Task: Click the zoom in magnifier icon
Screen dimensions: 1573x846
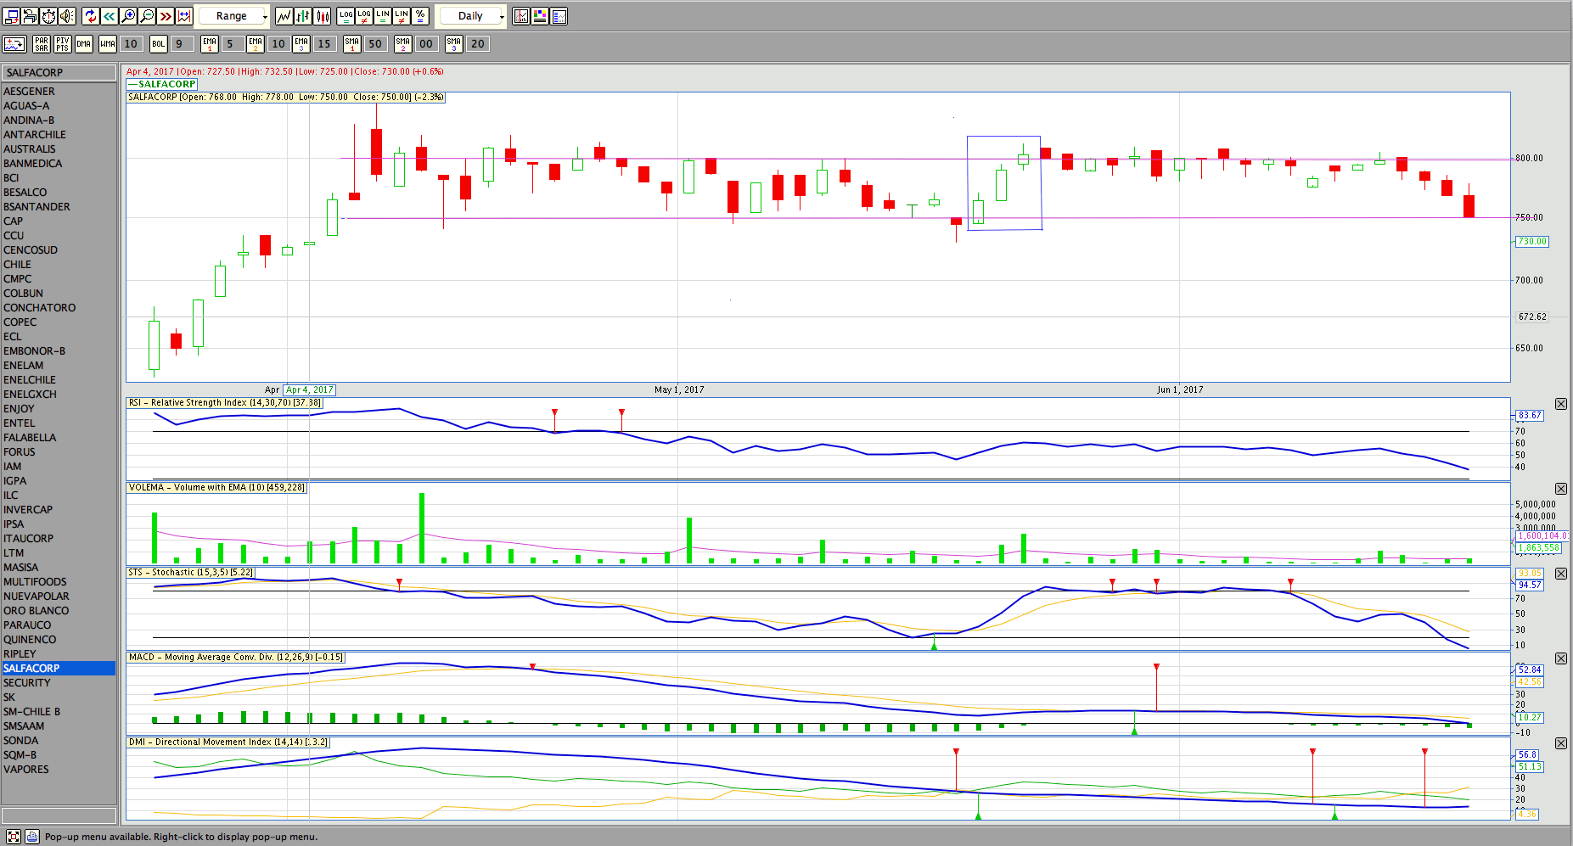Action: click(x=128, y=16)
